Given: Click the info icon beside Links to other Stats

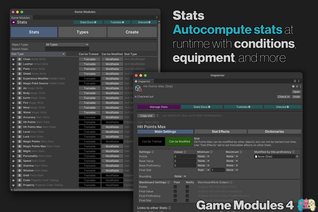Looking at the screenshot, I should [x=170, y=208].
